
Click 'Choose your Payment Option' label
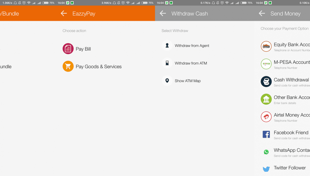click(284, 29)
